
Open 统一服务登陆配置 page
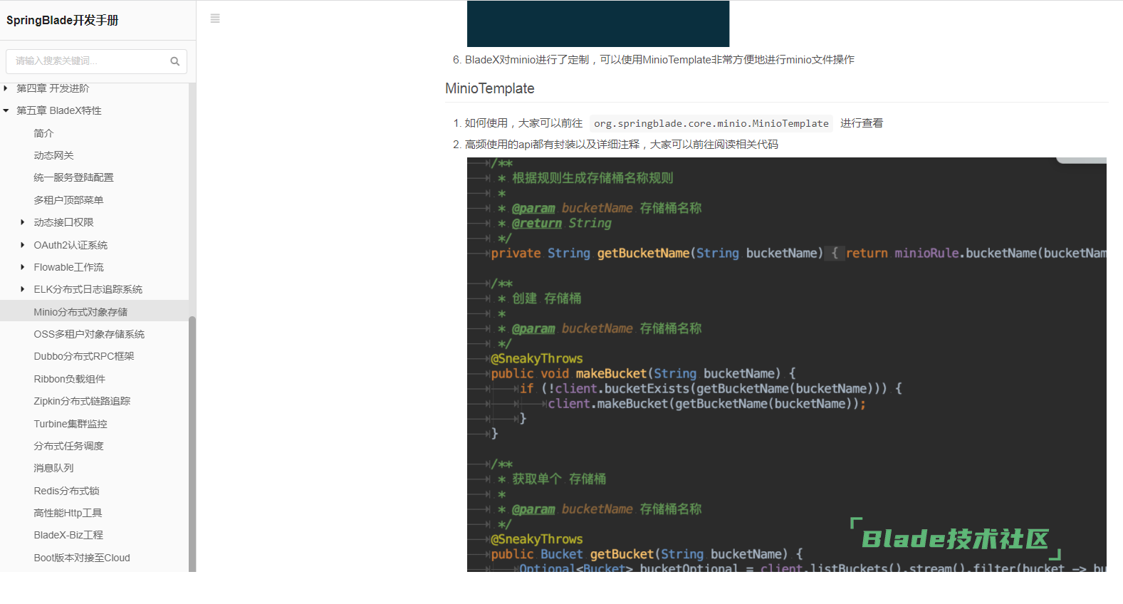73,177
